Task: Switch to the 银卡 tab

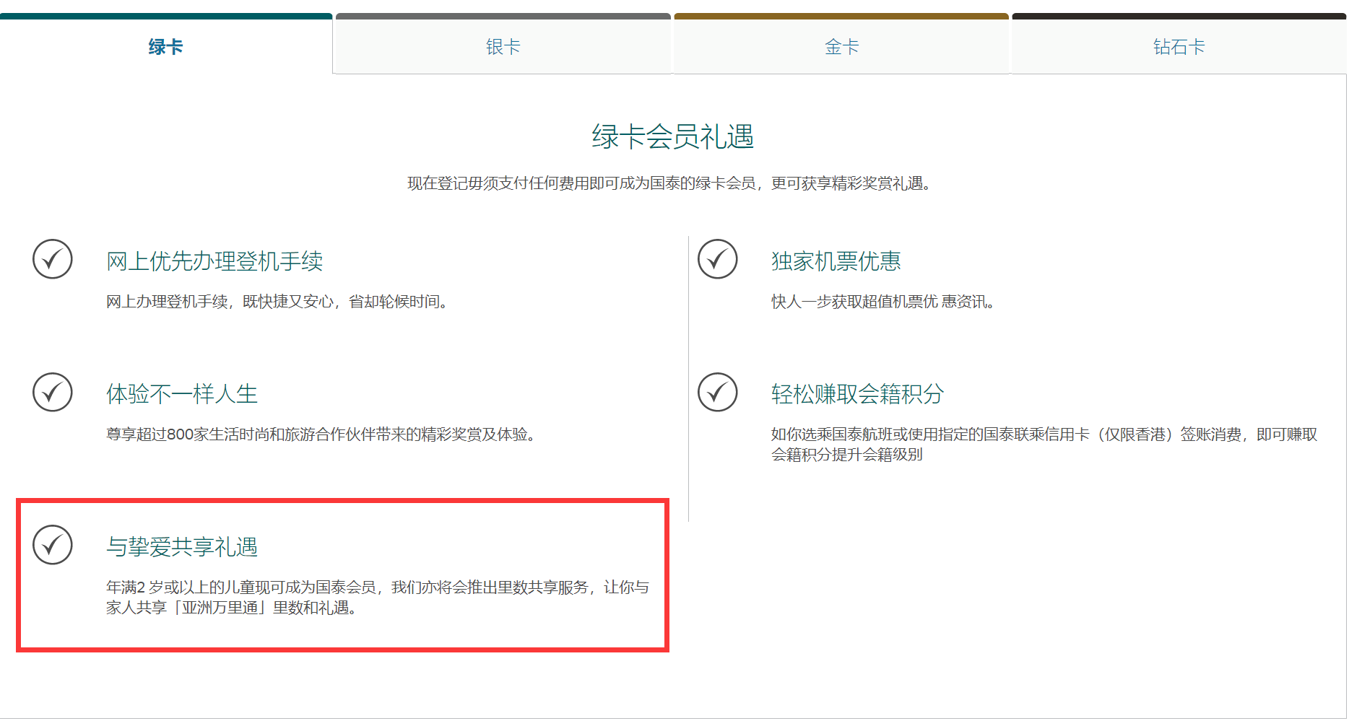Action: point(503,43)
